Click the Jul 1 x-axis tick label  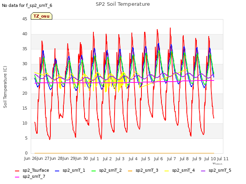coord(95,159)
